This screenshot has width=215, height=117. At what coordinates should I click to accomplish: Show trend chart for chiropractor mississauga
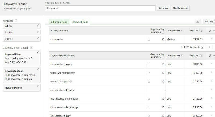click(x=149, y=107)
